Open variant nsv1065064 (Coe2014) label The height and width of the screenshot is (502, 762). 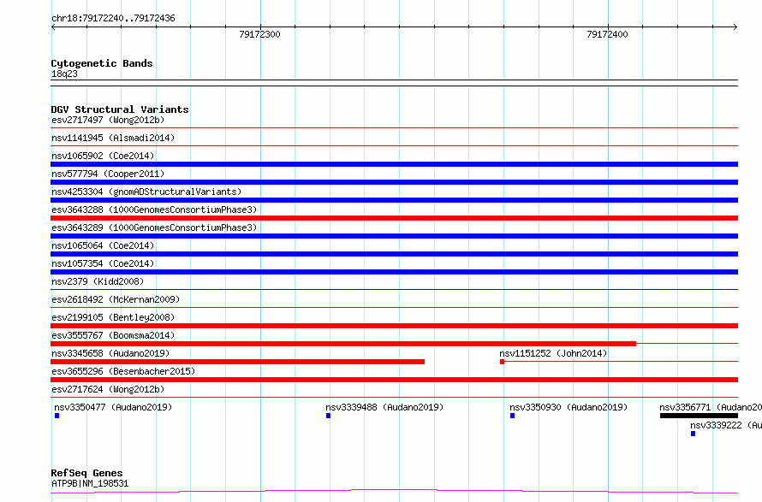click(x=103, y=245)
